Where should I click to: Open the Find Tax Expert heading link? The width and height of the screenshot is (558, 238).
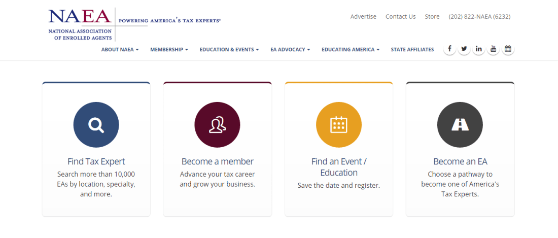[96, 161]
